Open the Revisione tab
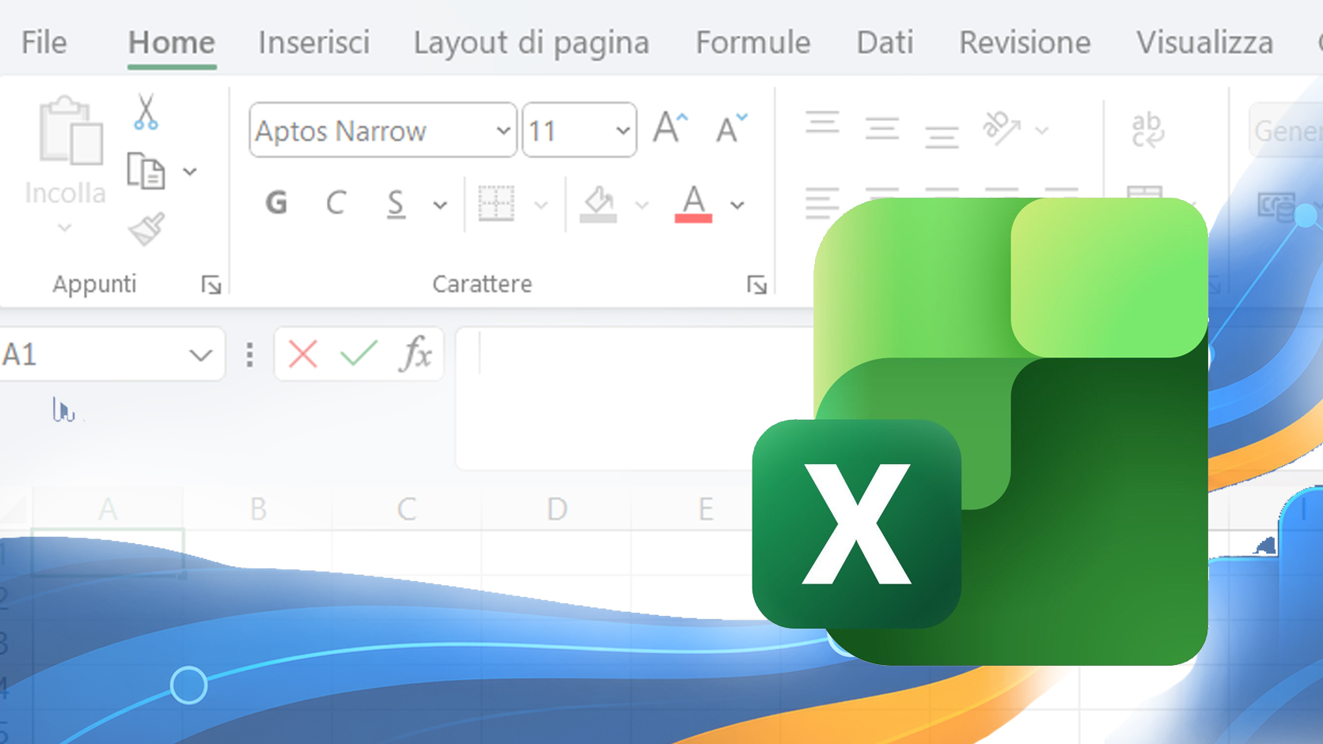The width and height of the screenshot is (1323, 744). pyautogui.click(x=1025, y=43)
